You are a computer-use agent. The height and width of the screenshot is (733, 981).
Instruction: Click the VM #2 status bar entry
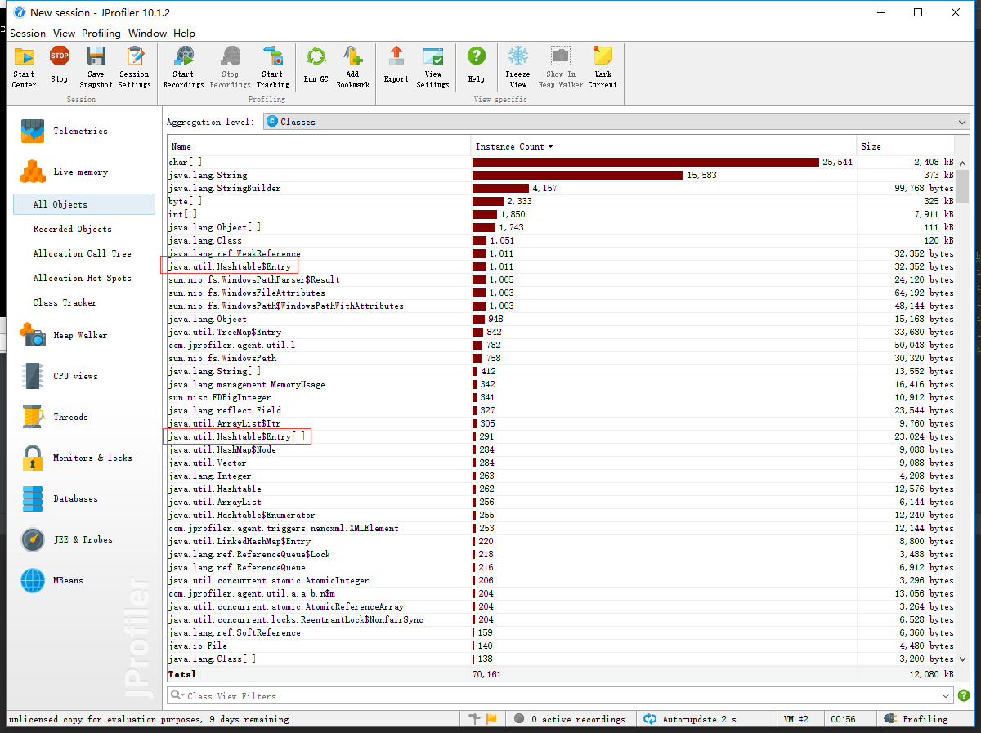(796, 719)
